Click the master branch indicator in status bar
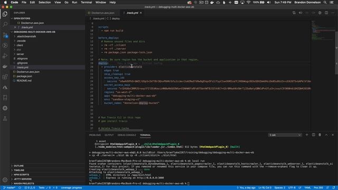This screenshot has height=190, width=338. click(10, 188)
